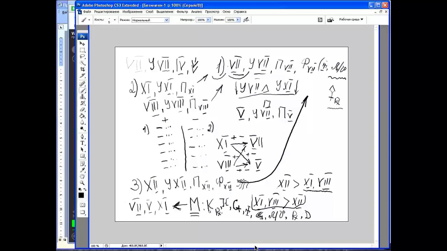
Task: Click the zoom percentage field in status bar
Action: [x=96, y=246]
